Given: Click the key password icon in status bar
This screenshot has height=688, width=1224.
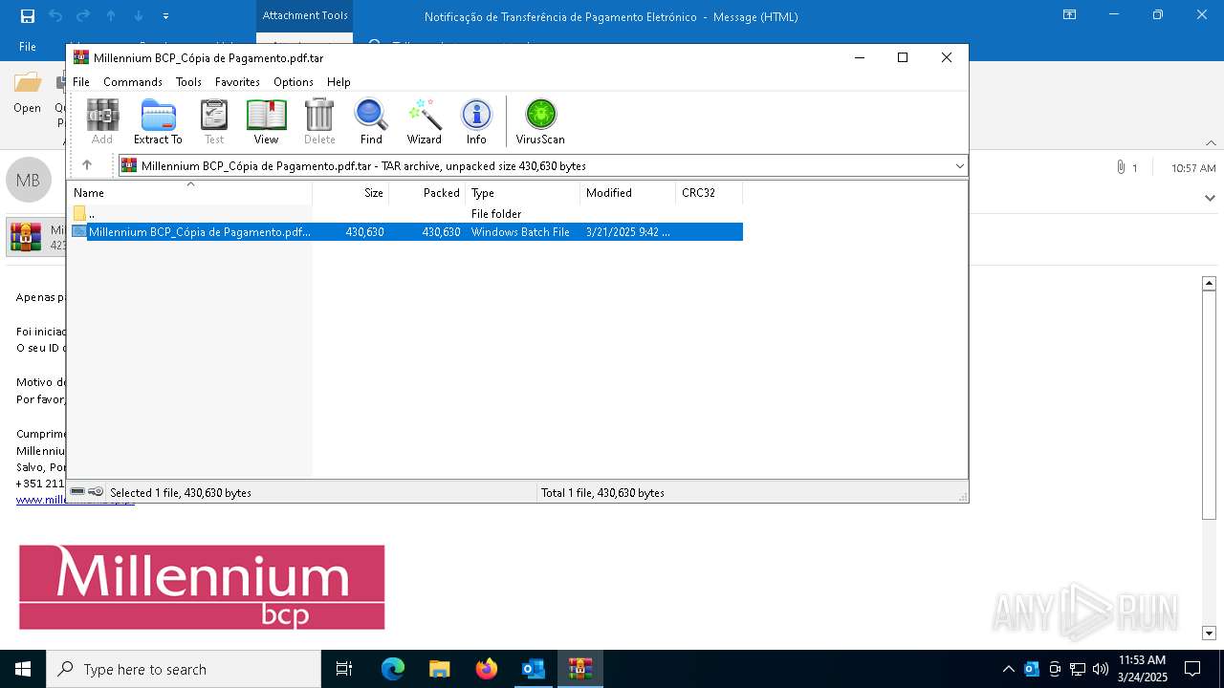Looking at the screenshot, I should [x=96, y=492].
